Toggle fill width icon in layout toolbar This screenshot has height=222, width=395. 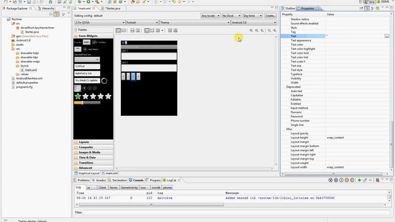(133, 30)
